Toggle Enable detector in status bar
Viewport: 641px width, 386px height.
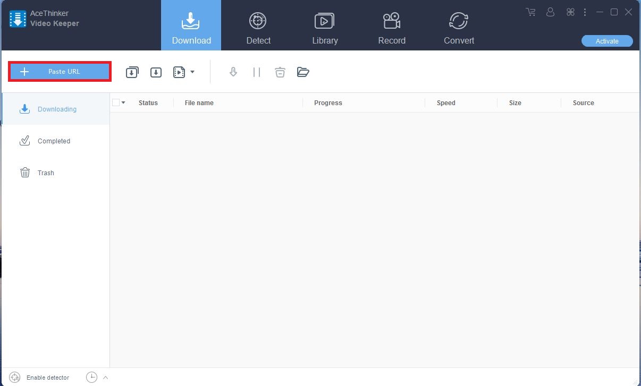39,378
